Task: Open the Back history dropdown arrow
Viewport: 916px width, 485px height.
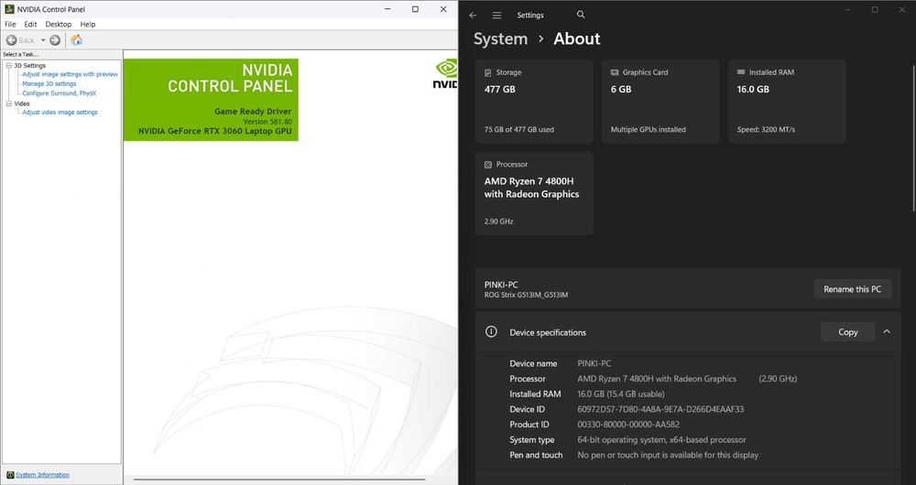Action: [x=43, y=40]
